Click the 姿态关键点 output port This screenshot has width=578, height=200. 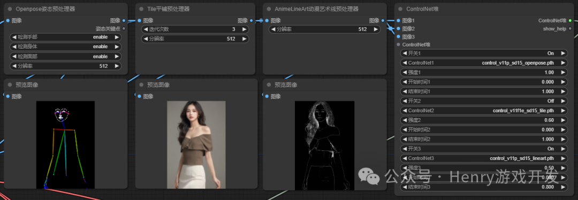click(x=124, y=28)
